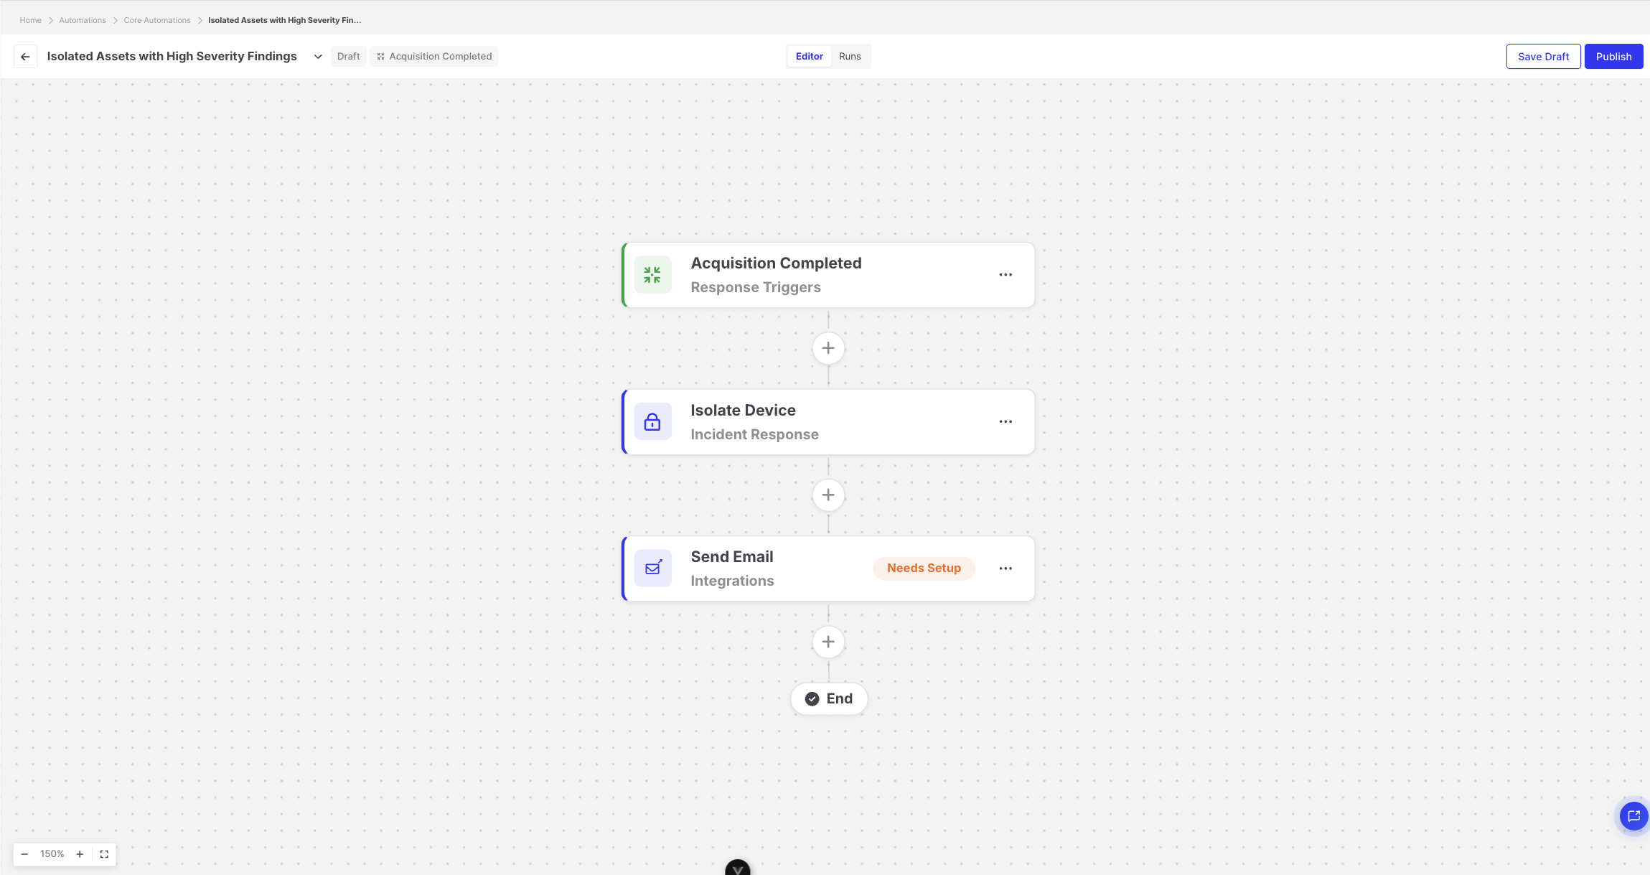Click Save Draft button
The image size is (1650, 875).
pyautogui.click(x=1543, y=57)
